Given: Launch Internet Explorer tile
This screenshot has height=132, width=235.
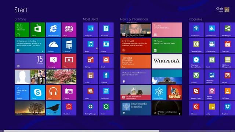Looking at the screenshot, I should coord(53,30).
